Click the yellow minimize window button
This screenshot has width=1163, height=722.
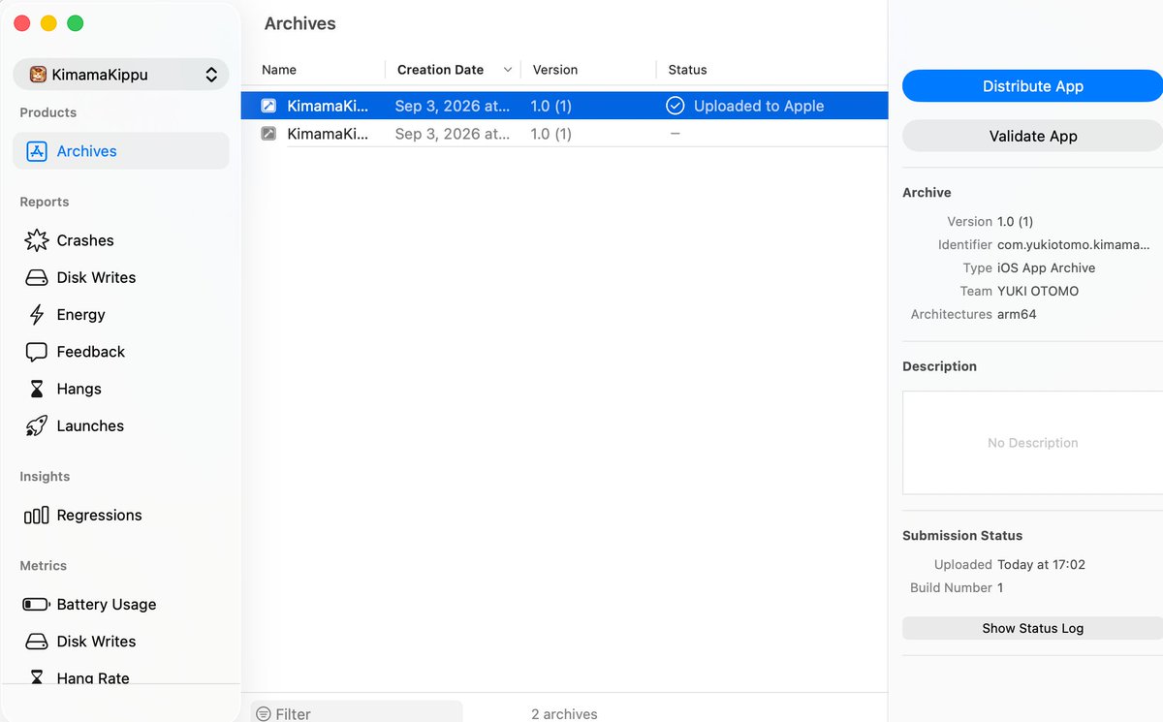[x=48, y=23]
